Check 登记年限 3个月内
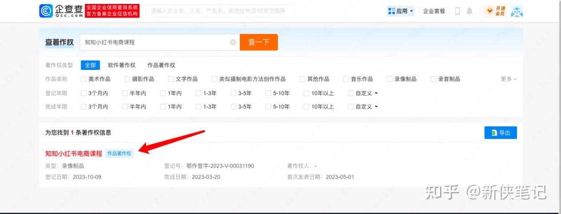Screen dimensions: 561x214 pyautogui.click(x=83, y=93)
